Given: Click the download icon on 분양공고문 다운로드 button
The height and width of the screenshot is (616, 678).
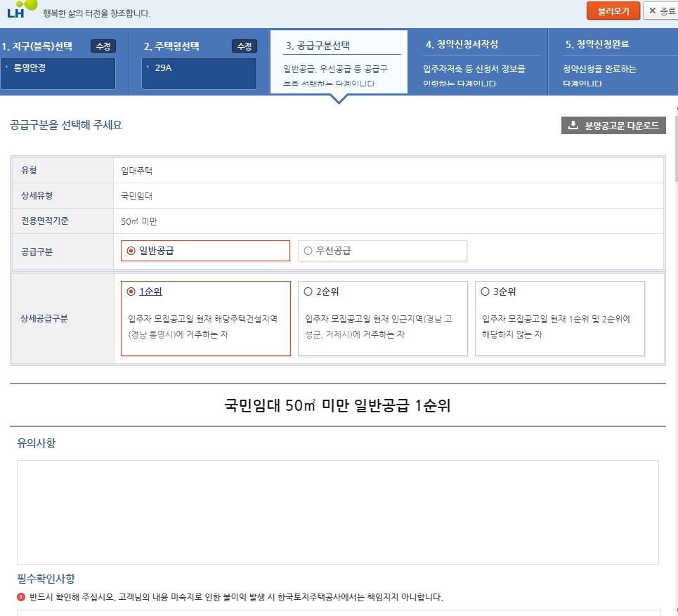Looking at the screenshot, I should click(x=572, y=126).
